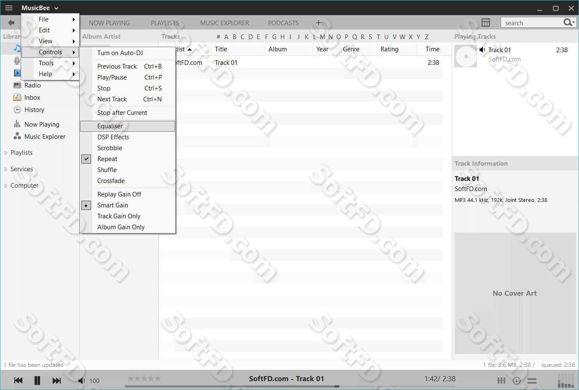Switch to the MUSIC EXPLORER tab
The image size is (579, 390).
[x=225, y=23]
